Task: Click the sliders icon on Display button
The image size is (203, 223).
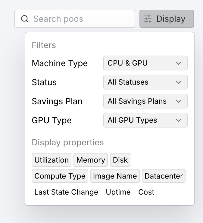Action: pyautogui.click(x=148, y=19)
